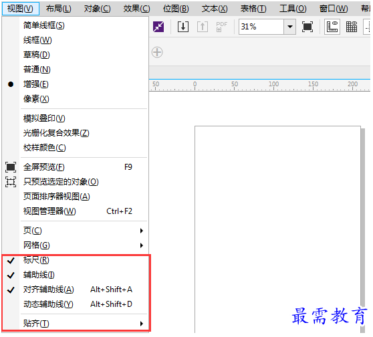373x337 pixels.
Task: Select 草稿(D) view mode
Action: (75, 55)
